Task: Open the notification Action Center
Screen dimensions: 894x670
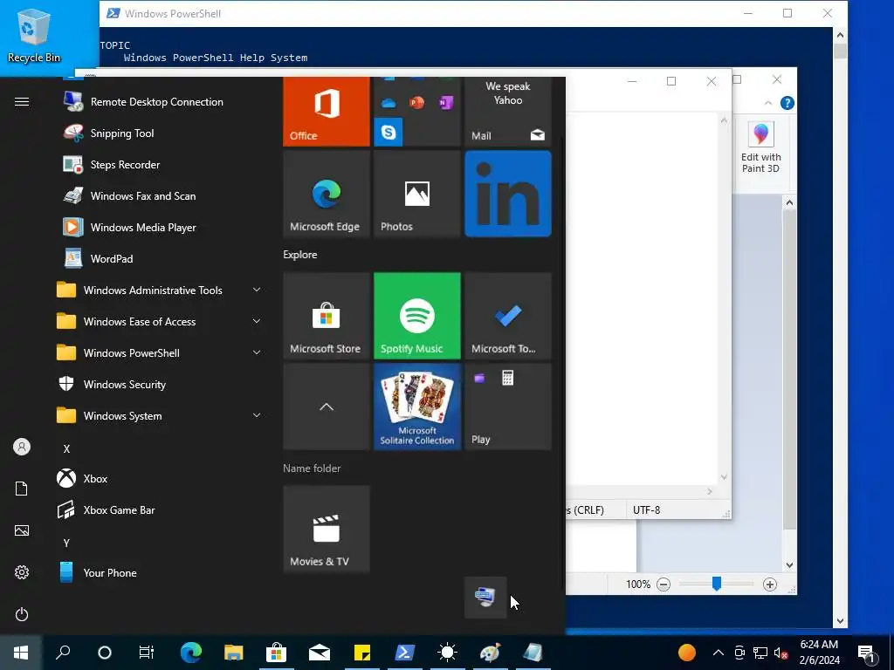Action: pyautogui.click(x=867, y=653)
